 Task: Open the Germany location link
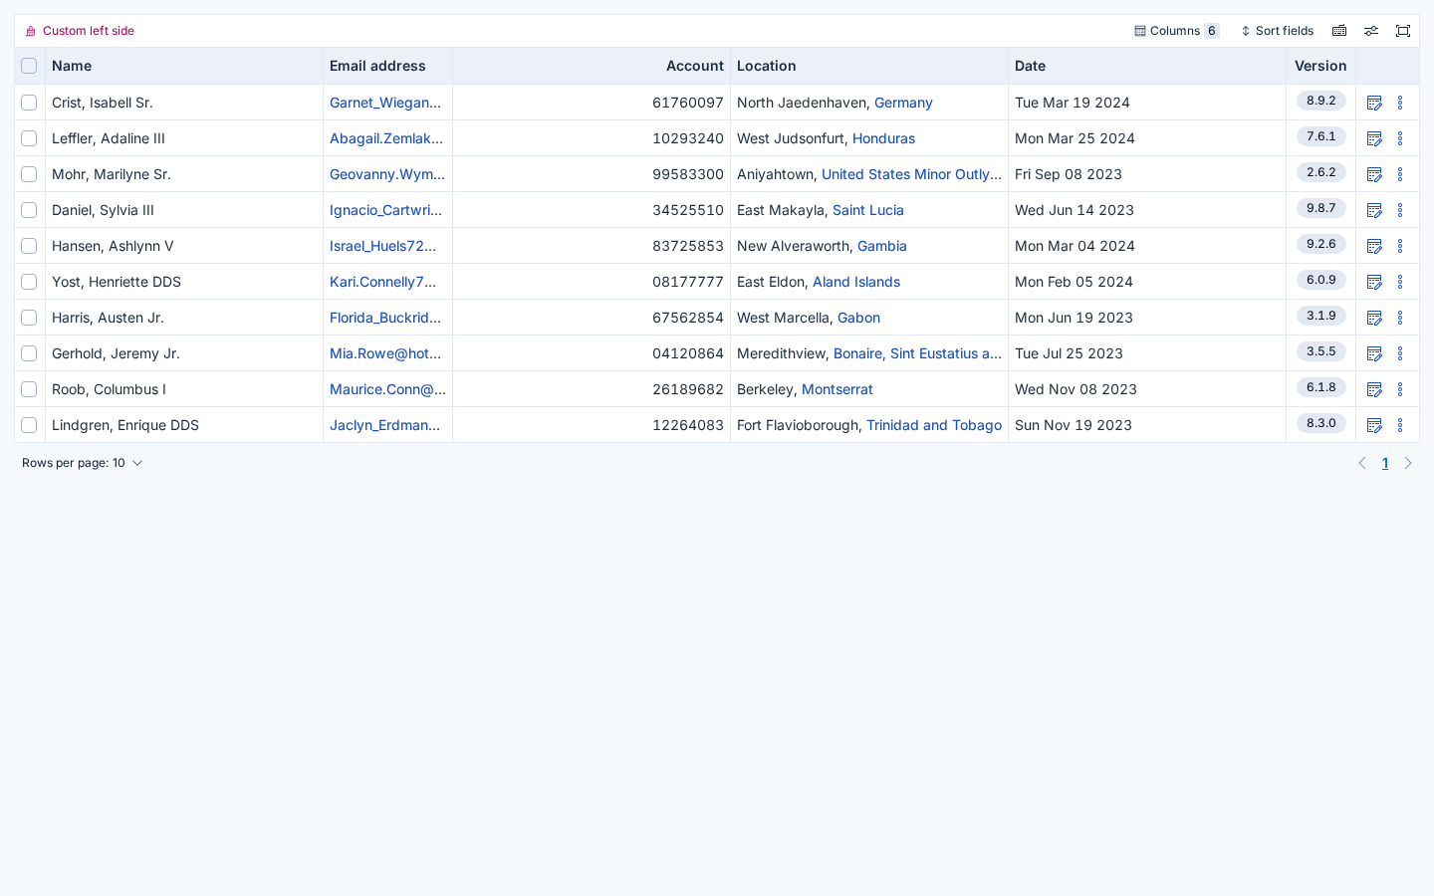point(903,103)
